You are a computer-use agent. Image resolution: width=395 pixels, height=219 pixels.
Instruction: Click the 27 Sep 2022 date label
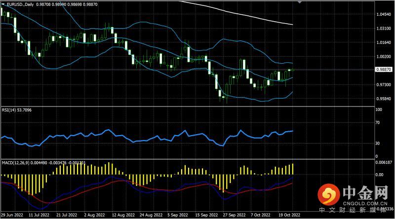[234, 215]
